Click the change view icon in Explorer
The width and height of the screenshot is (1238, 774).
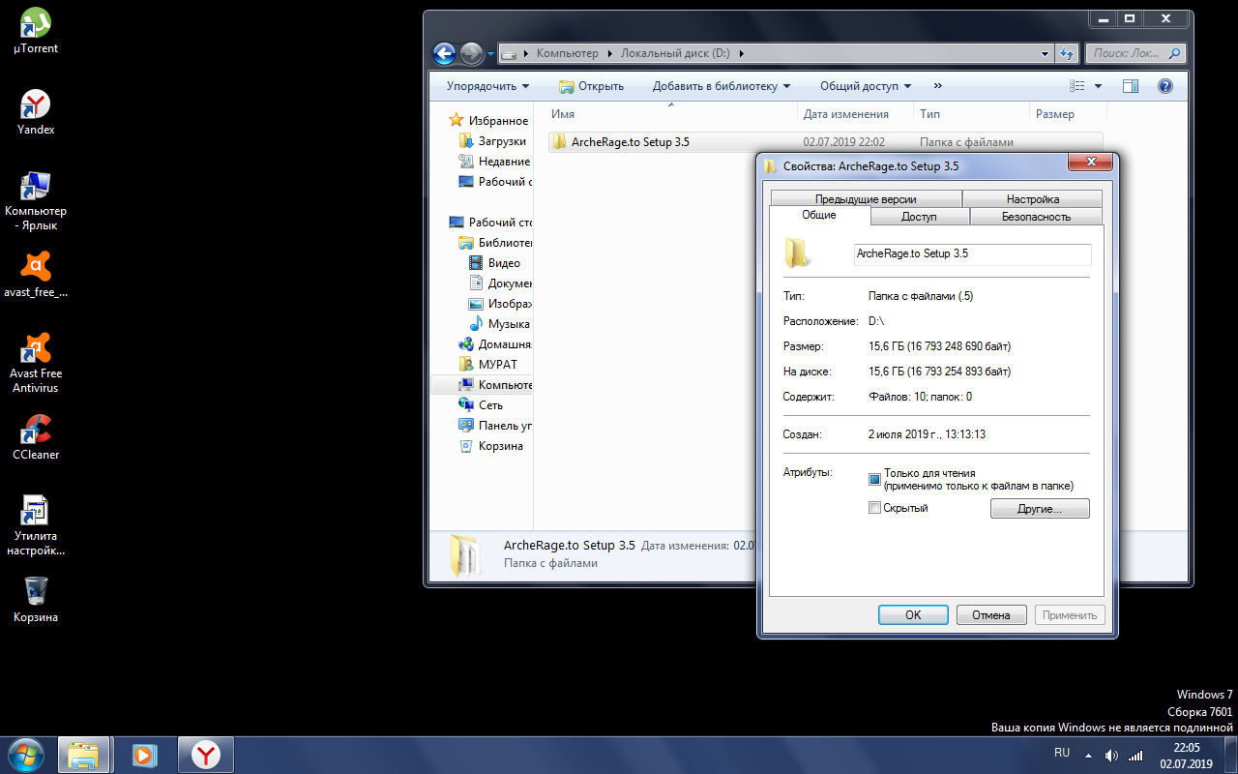click(1077, 86)
